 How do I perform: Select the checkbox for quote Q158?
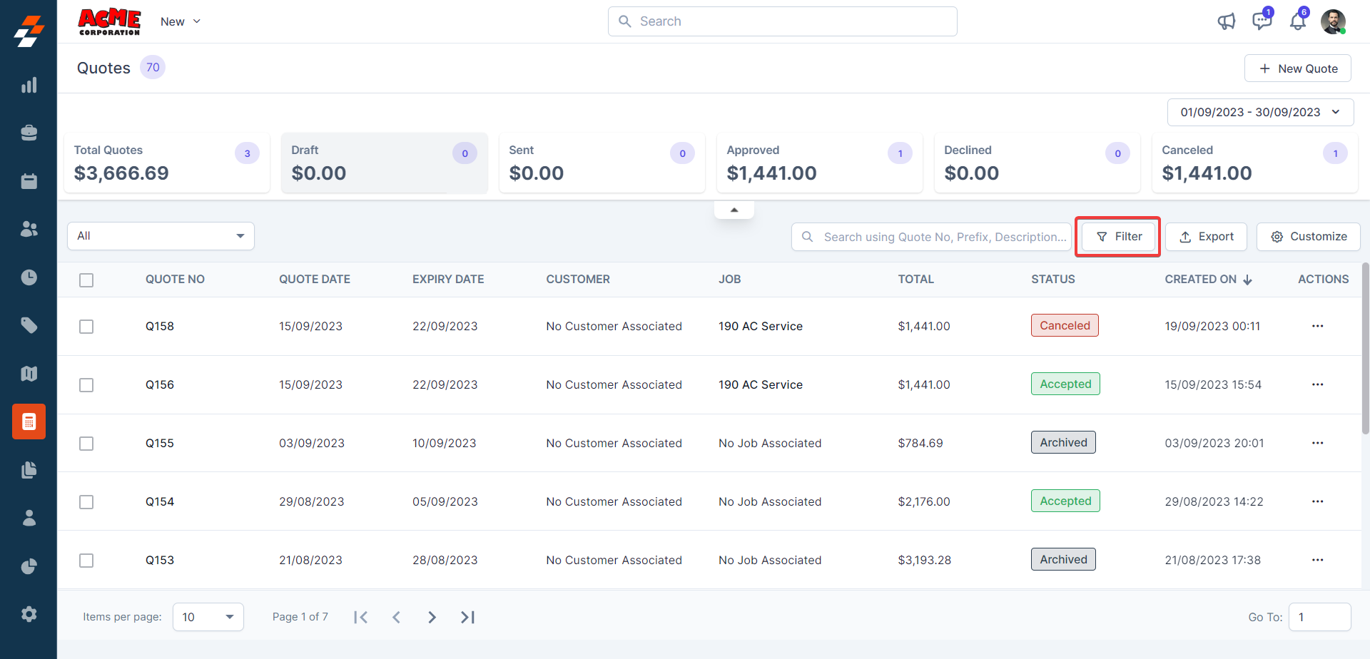coord(86,327)
